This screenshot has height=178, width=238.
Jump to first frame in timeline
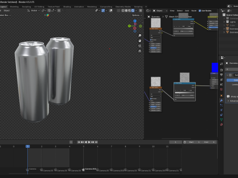(79, 142)
